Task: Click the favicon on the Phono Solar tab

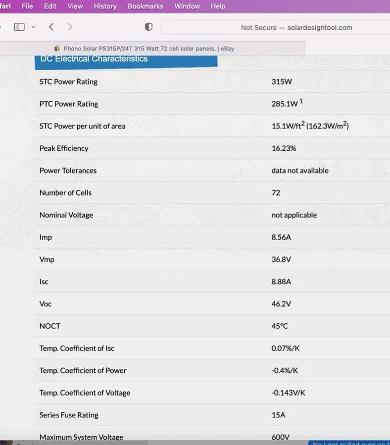Action: (x=57, y=48)
